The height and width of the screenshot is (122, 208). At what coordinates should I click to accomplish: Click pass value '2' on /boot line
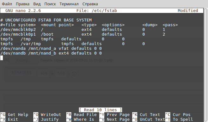[164, 34]
